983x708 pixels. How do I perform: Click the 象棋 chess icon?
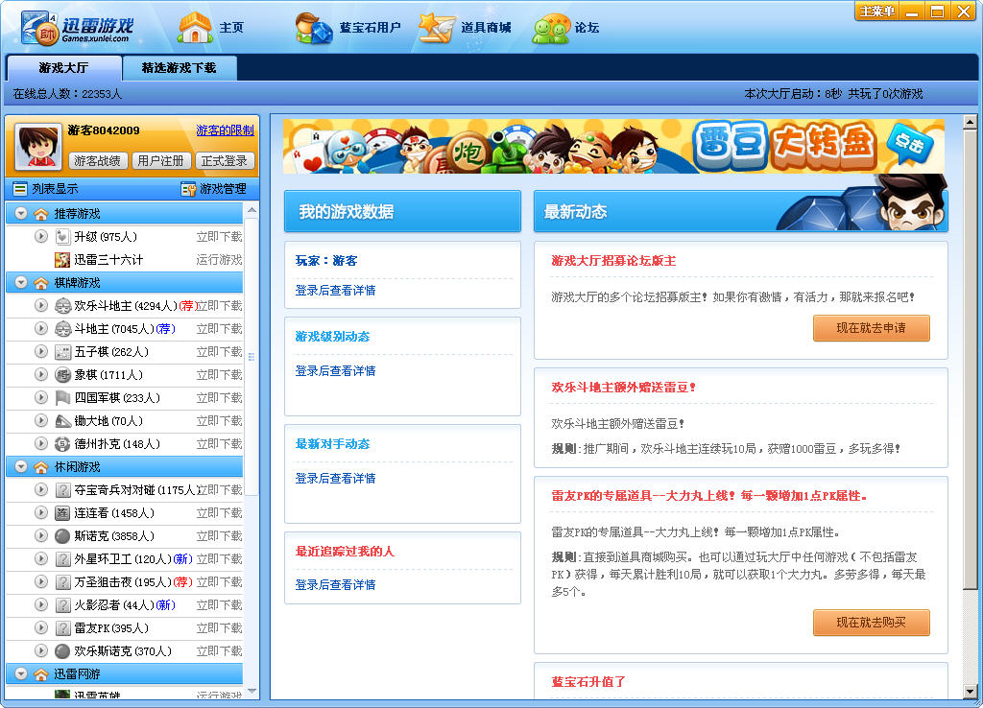62,375
